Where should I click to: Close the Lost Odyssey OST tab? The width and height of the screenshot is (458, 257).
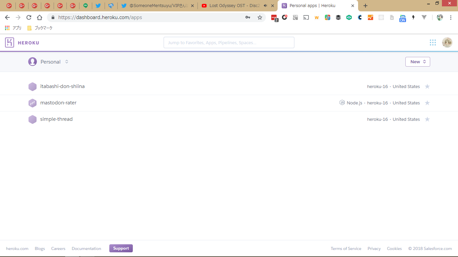tap(273, 6)
